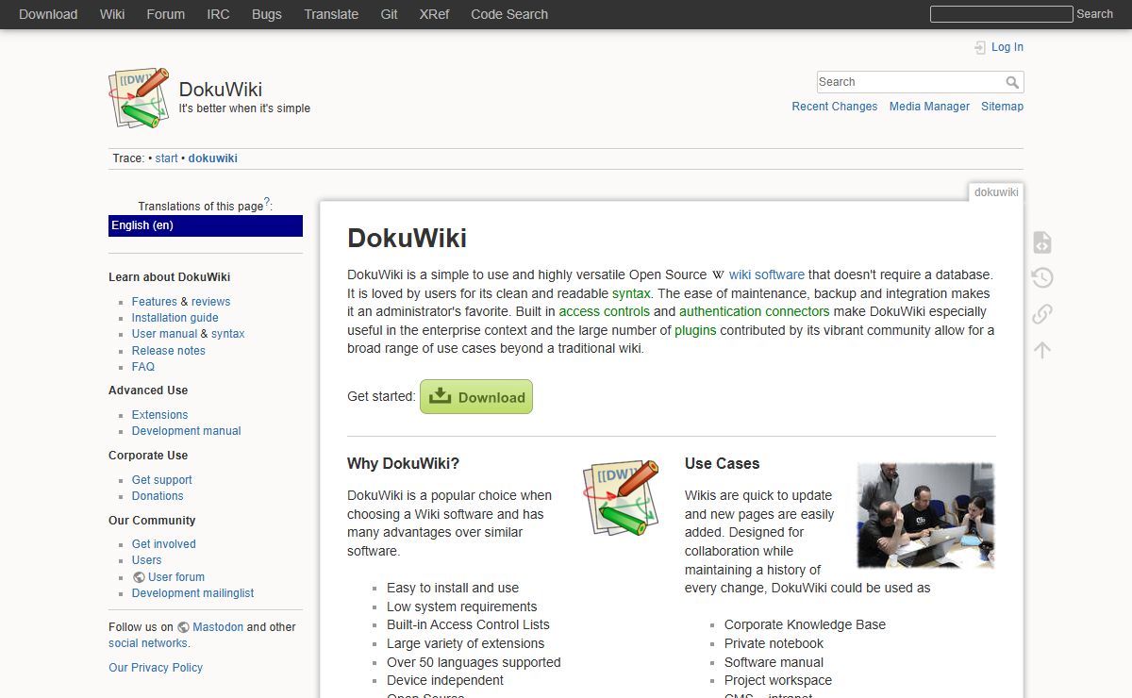This screenshot has width=1132, height=698.
Task: Click the dokuwiki breadcrumb link
Action: click(x=212, y=158)
